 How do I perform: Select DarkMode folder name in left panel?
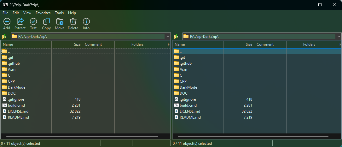[x=17, y=87]
